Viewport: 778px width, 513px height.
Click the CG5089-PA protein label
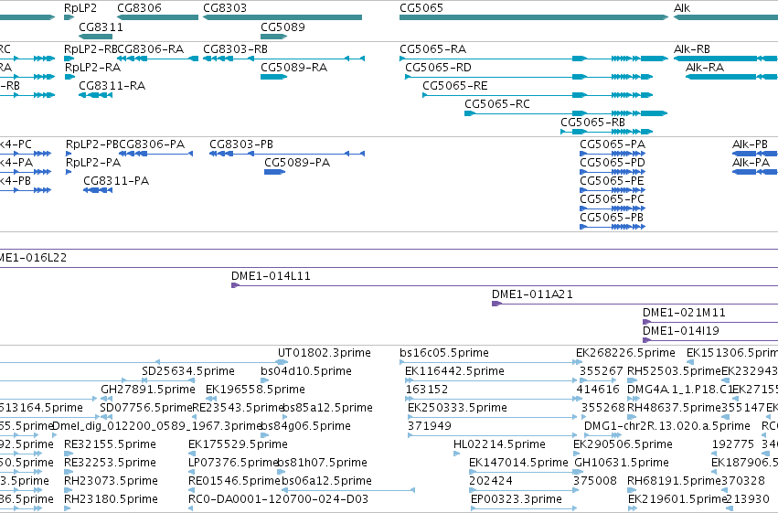[297, 163]
